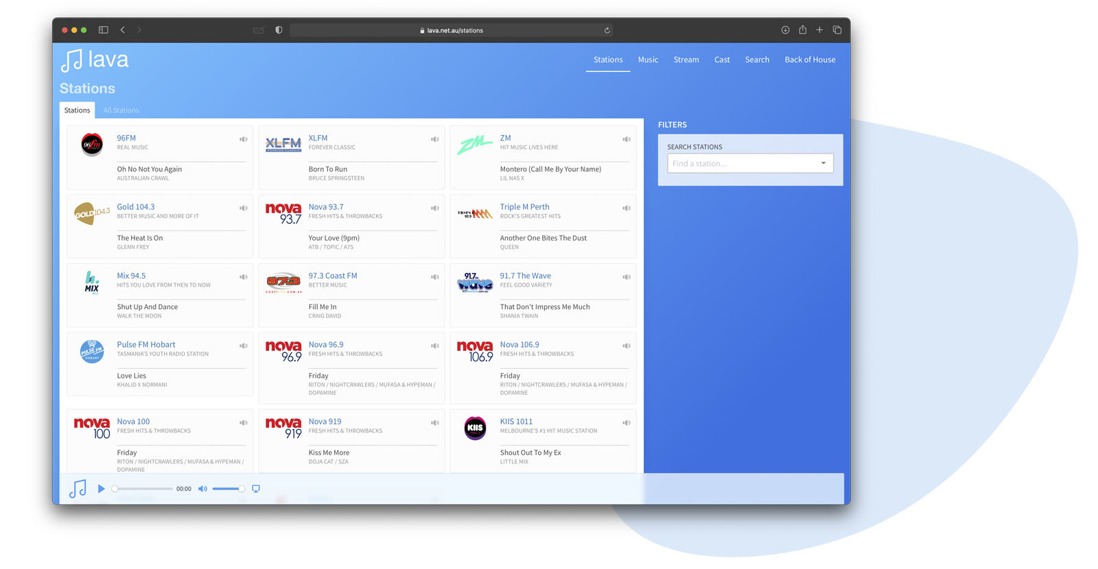The image size is (1098, 569).
Task: Open the Pulse FM Hobart station link
Action: 146,345
